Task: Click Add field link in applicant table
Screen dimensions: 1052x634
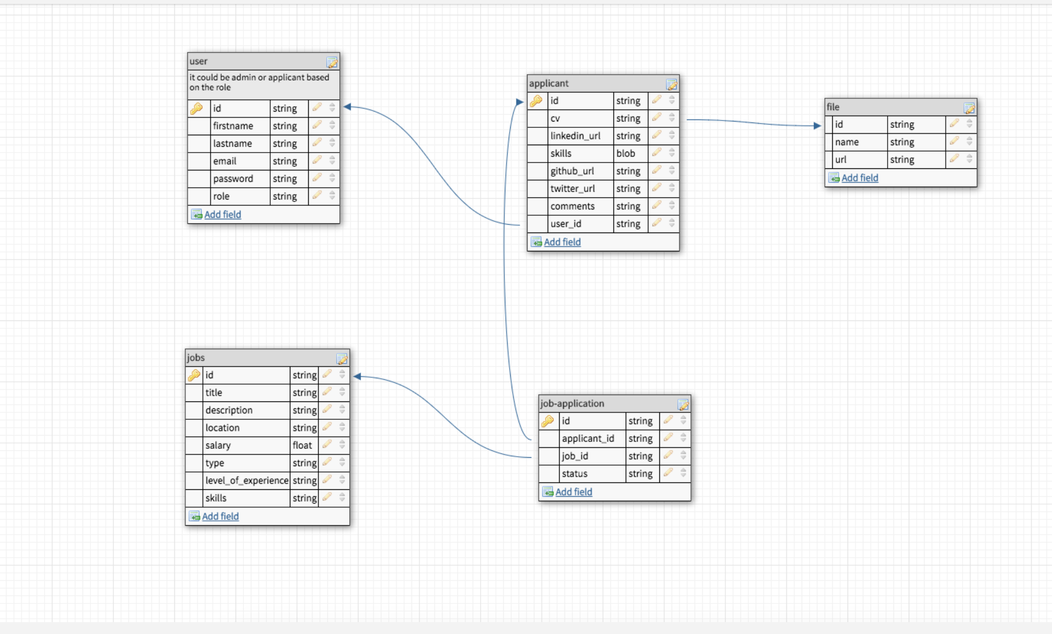Action: (562, 242)
